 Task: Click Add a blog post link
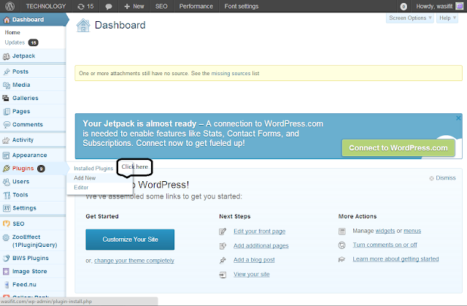coord(254,260)
